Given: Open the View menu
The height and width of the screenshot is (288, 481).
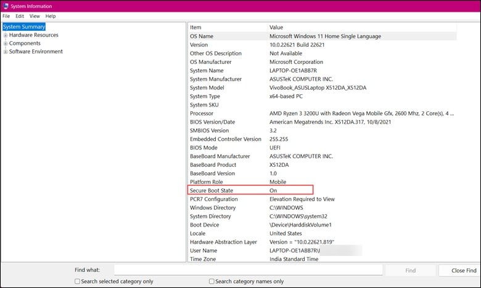Looking at the screenshot, I should click(x=35, y=16).
